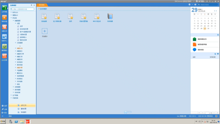Screen dimensions: 220x124
Task: Select day 15 in the calendar
Action: click(x=205, y=24)
